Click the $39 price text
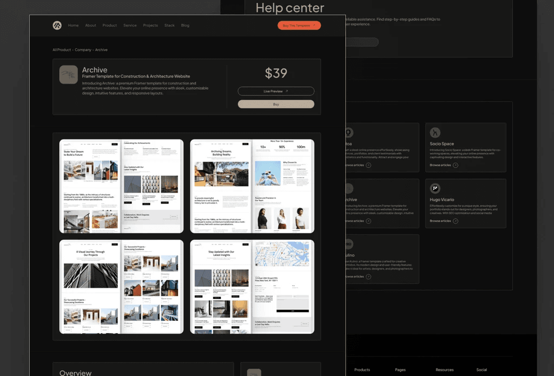This screenshot has height=376, width=554. pyautogui.click(x=276, y=73)
